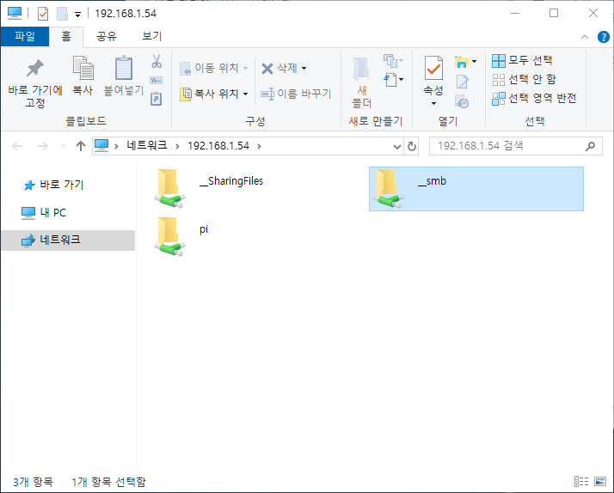Expand the address bar history dropdown
This screenshot has width=614, height=493.
397,147
